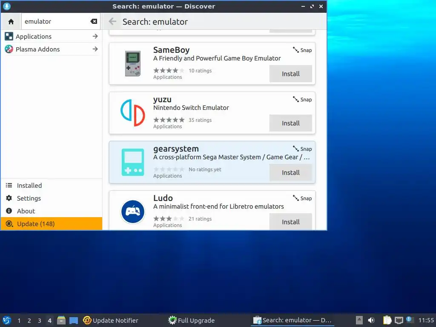Screen dimensions: 436x327
Task: Open the volume control in system tray
Action: pos(371,320)
